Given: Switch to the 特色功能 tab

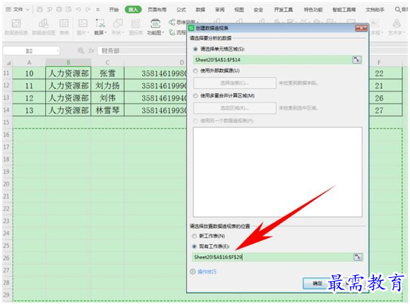Looking at the screenshot, I should (x=313, y=9).
